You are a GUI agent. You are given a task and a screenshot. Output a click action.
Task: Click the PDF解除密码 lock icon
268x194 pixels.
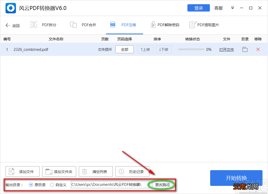tap(153, 25)
